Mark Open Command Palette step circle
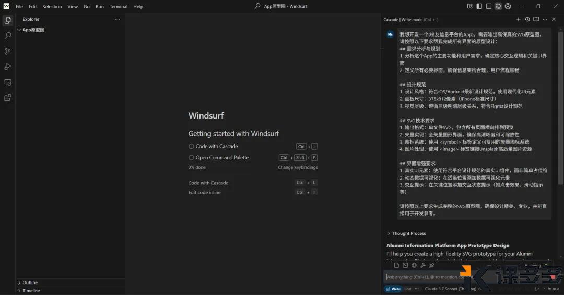 pos(191,158)
